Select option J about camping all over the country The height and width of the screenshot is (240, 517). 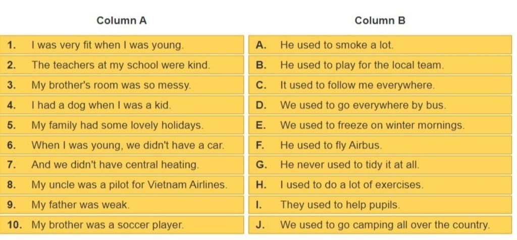click(x=380, y=225)
